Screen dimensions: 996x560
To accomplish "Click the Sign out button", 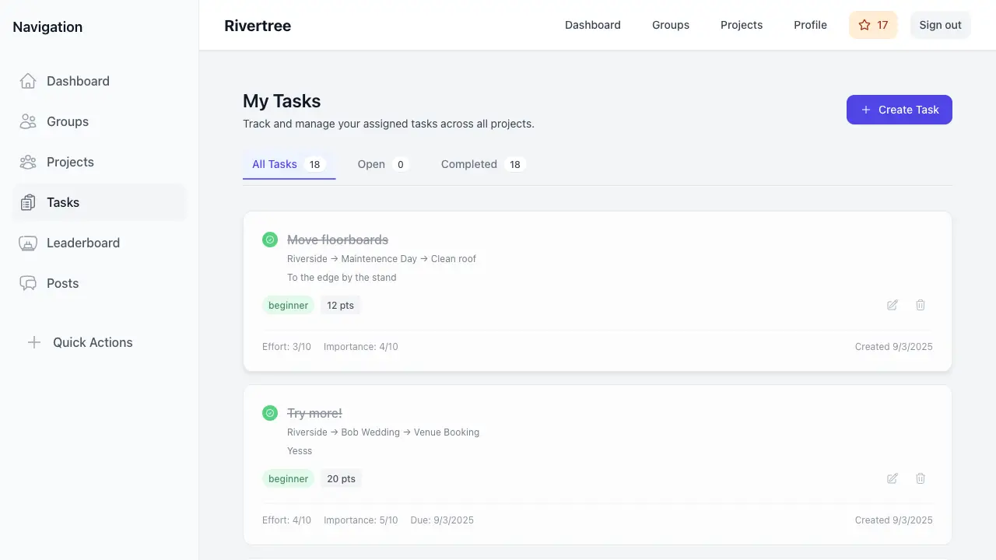I will click(x=941, y=25).
